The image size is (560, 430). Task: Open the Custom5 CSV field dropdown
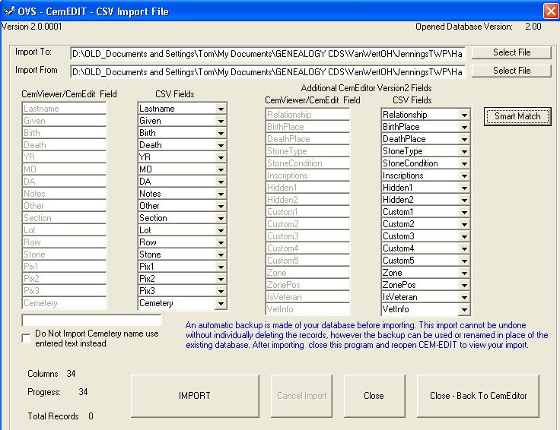[464, 261]
